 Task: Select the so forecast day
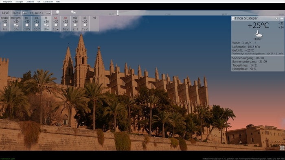66,24
